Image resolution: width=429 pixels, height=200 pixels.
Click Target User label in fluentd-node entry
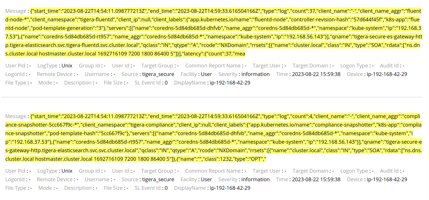tap(266, 66)
